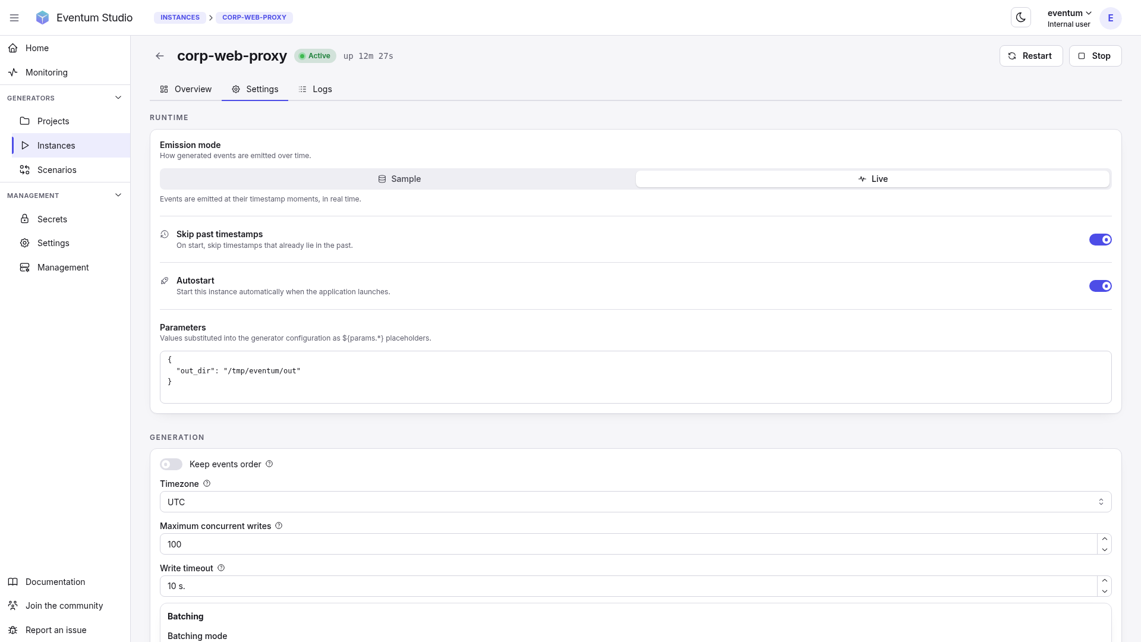
Task: Click the Instances breadcrumb
Action: point(180,17)
